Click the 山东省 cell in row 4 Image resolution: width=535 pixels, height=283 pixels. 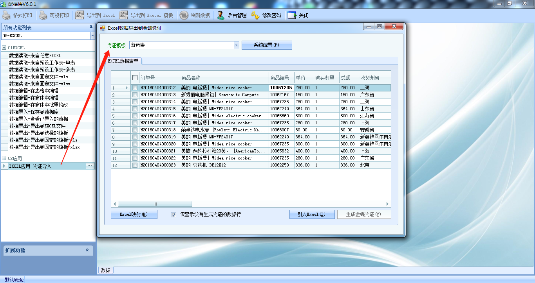[375, 109]
